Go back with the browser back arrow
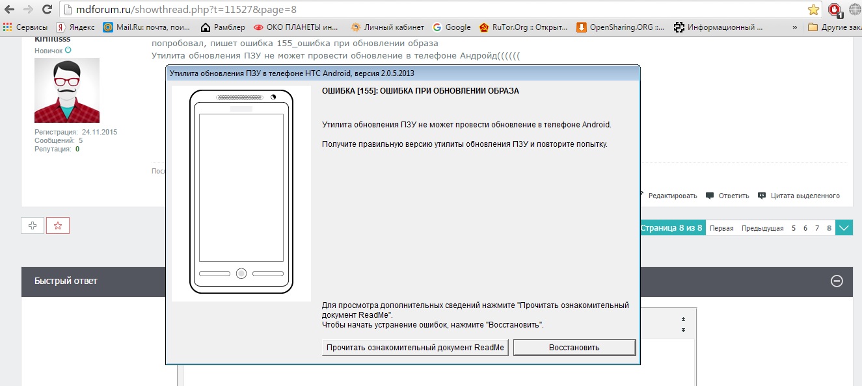The height and width of the screenshot is (386, 862). [9, 10]
